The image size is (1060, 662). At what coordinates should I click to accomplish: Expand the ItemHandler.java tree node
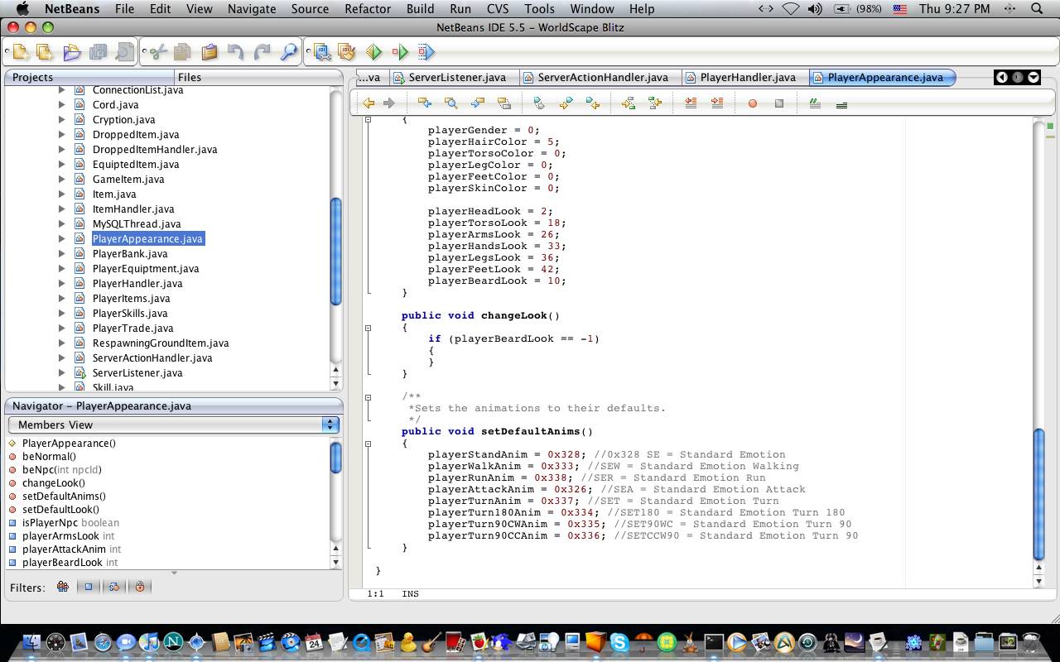[x=61, y=209]
